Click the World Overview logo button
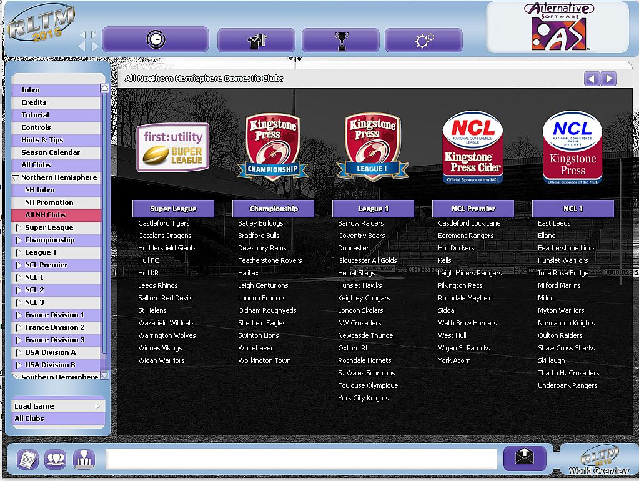The height and width of the screenshot is (481, 639). (598, 460)
